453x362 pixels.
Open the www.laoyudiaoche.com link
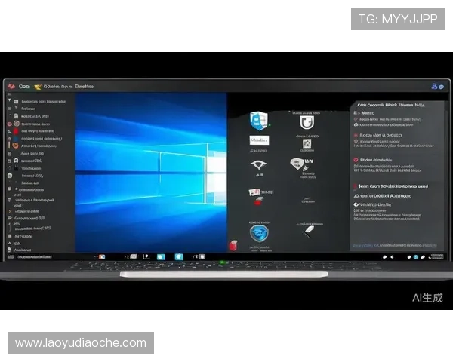click(81, 343)
